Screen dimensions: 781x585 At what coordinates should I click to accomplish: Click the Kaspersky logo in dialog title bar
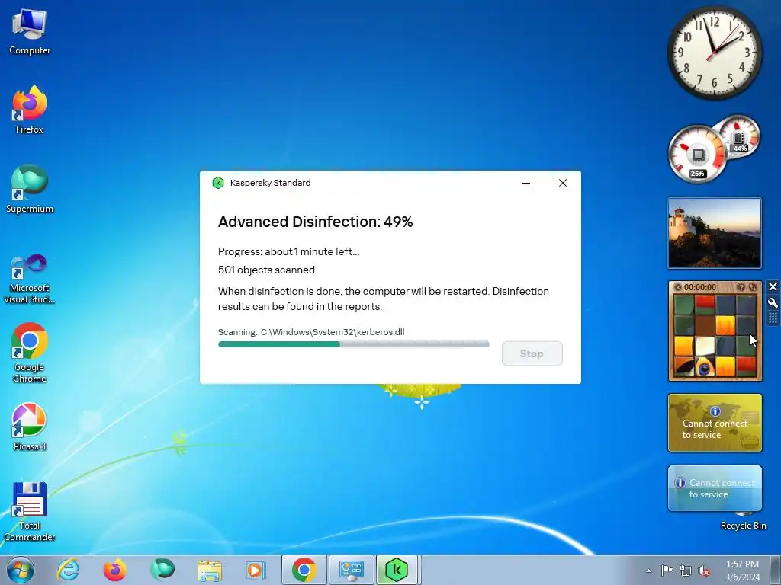pyautogui.click(x=217, y=183)
